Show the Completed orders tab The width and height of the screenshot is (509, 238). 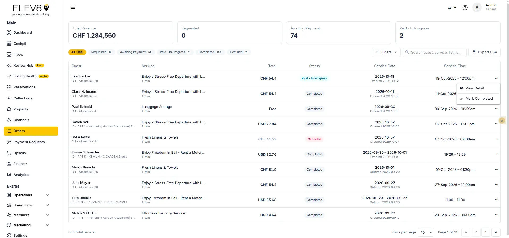click(210, 52)
